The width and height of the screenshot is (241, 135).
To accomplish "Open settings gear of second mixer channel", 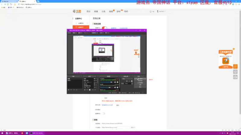I will 117,88.
